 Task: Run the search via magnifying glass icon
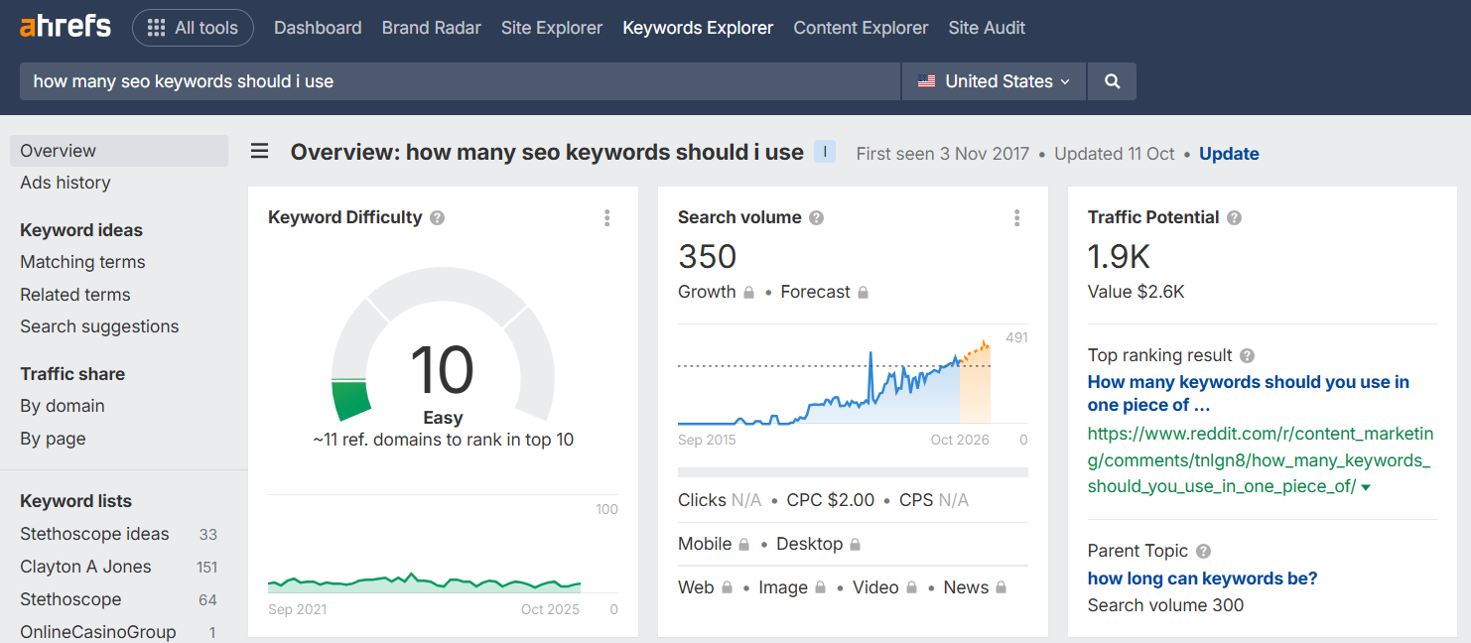pos(1111,80)
